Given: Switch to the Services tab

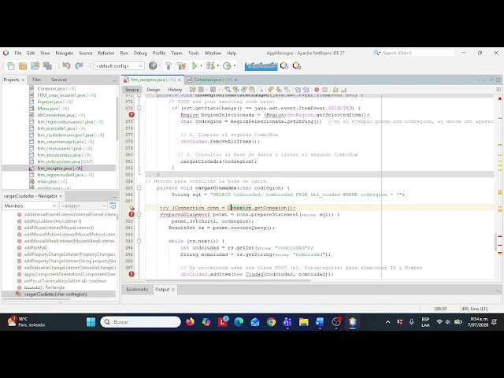Looking at the screenshot, I should click(x=59, y=80).
